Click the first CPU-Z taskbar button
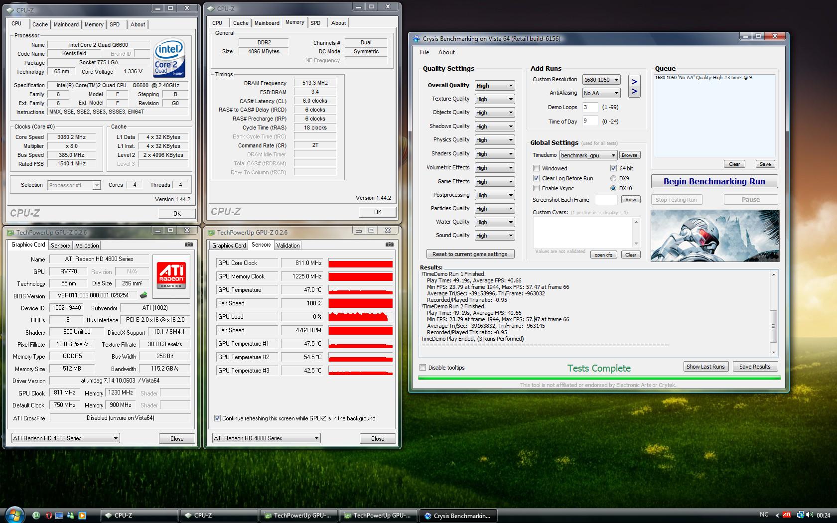This screenshot has width=837, height=523. (139, 516)
